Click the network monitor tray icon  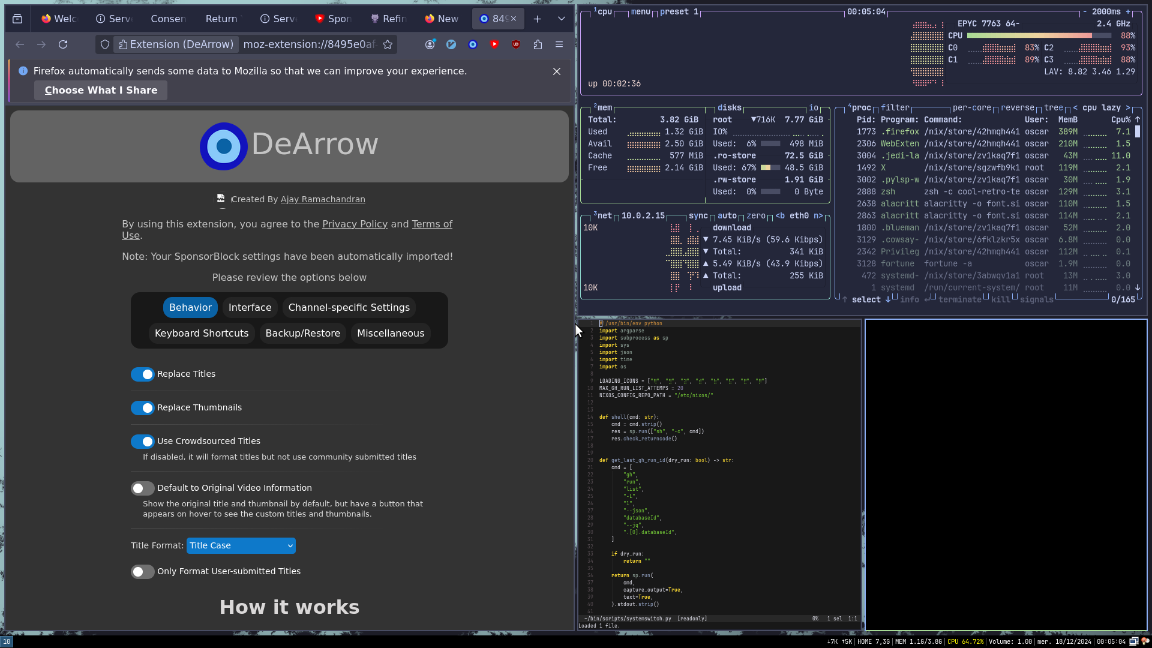click(x=1133, y=641)
